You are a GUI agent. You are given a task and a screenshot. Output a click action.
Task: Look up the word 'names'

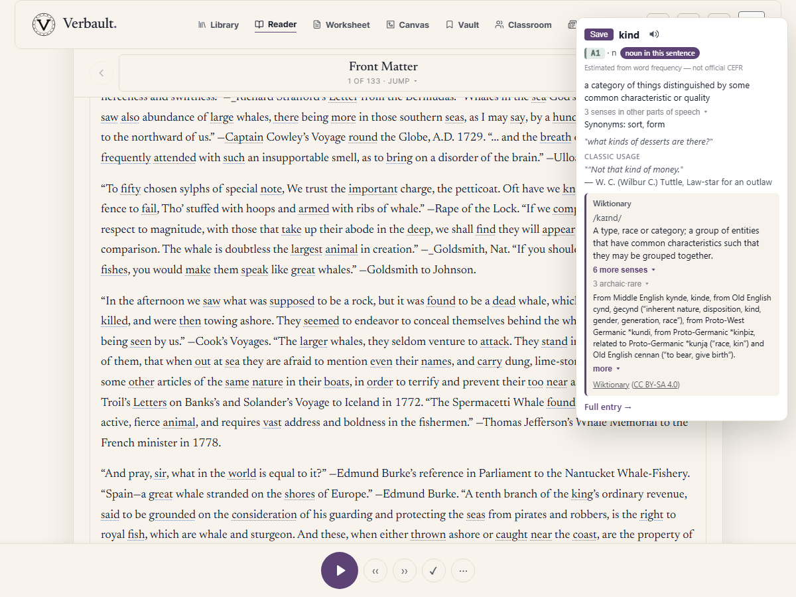436,362
